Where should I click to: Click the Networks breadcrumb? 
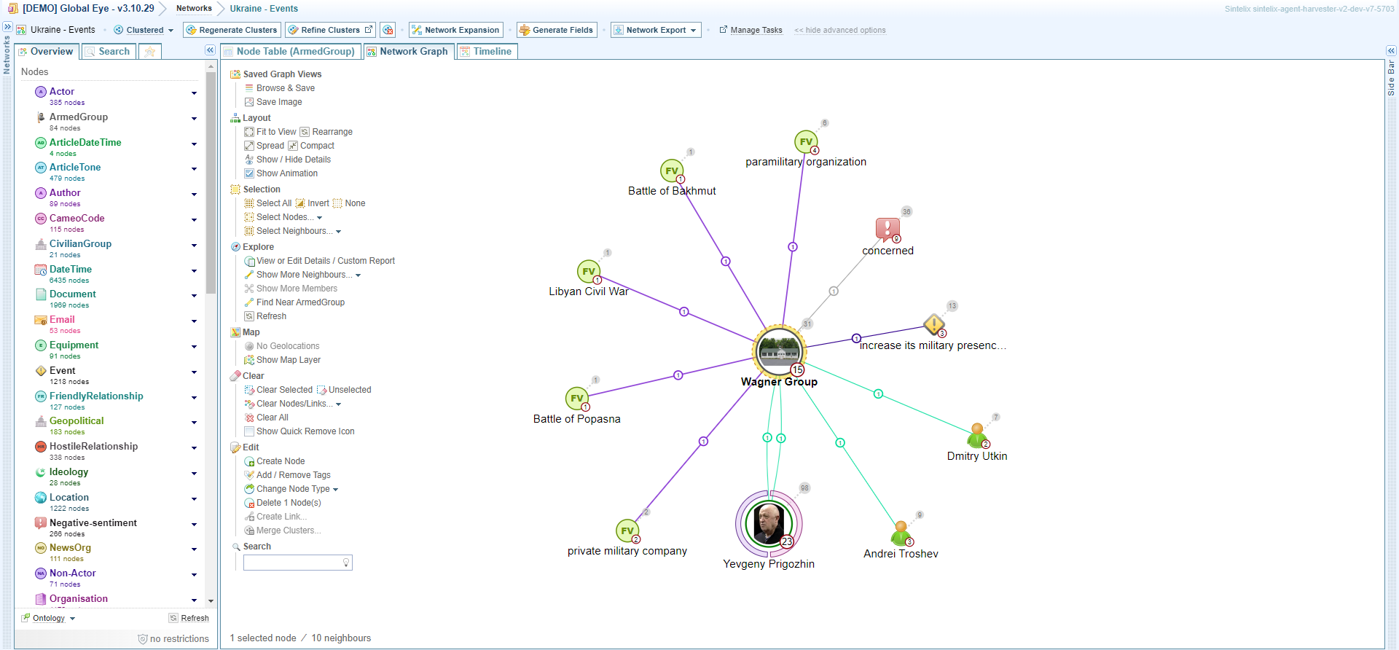point(194,9)
